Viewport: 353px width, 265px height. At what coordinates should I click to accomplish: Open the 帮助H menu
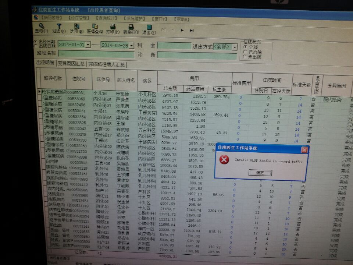click(x=182, y=20)
